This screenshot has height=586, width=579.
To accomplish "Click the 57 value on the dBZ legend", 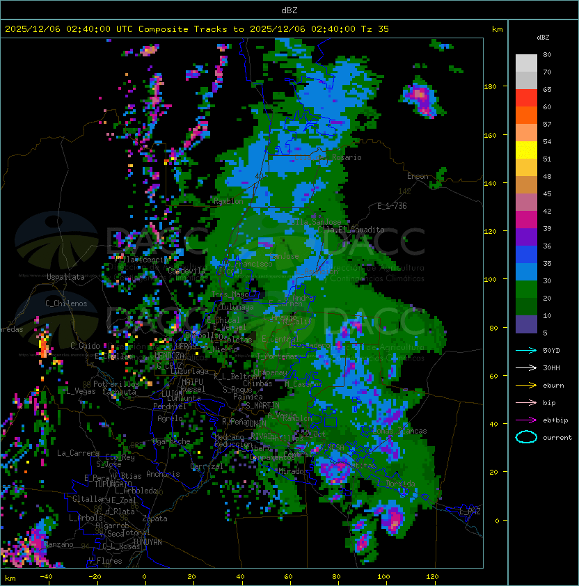I will [x=547, y=124].
